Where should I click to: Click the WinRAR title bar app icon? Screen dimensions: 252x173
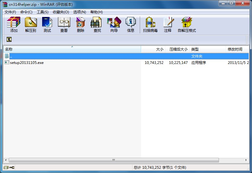pos(5,4)
